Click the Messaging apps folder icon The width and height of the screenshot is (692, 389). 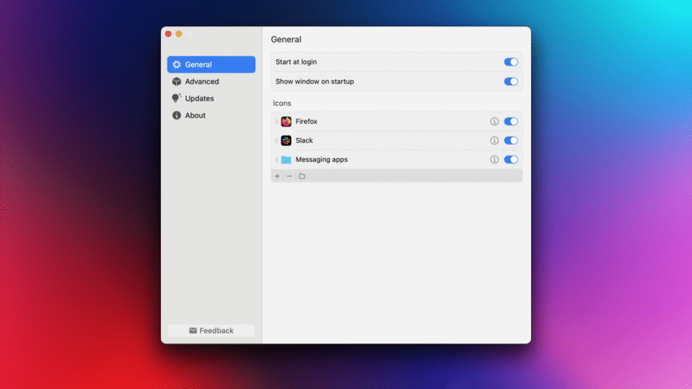(286, 160)
